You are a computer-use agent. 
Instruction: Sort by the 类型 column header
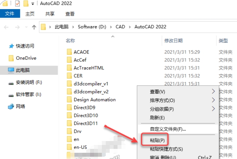(223, 40)
